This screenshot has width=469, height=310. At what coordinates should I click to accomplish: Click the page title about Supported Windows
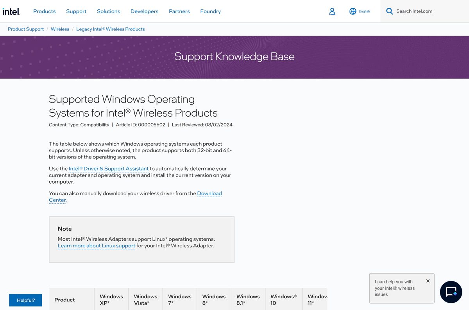pos(133,106)
